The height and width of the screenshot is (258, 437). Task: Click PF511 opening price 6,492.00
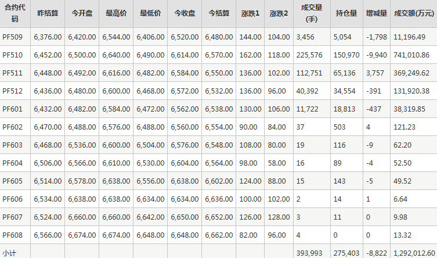(82, 73)
